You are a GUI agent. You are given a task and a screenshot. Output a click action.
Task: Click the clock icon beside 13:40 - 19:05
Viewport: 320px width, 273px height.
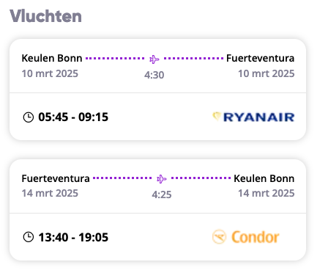pyautogui.click(x=29, y=237)
